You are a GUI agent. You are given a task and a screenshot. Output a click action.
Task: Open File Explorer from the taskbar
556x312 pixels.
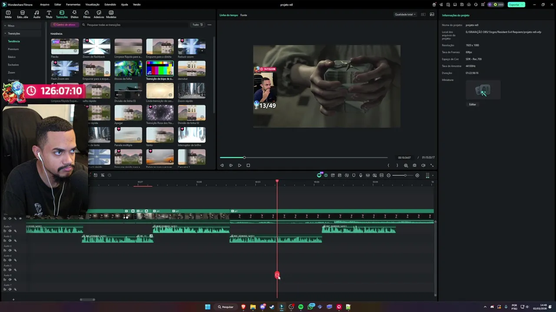tap(253, 307)
